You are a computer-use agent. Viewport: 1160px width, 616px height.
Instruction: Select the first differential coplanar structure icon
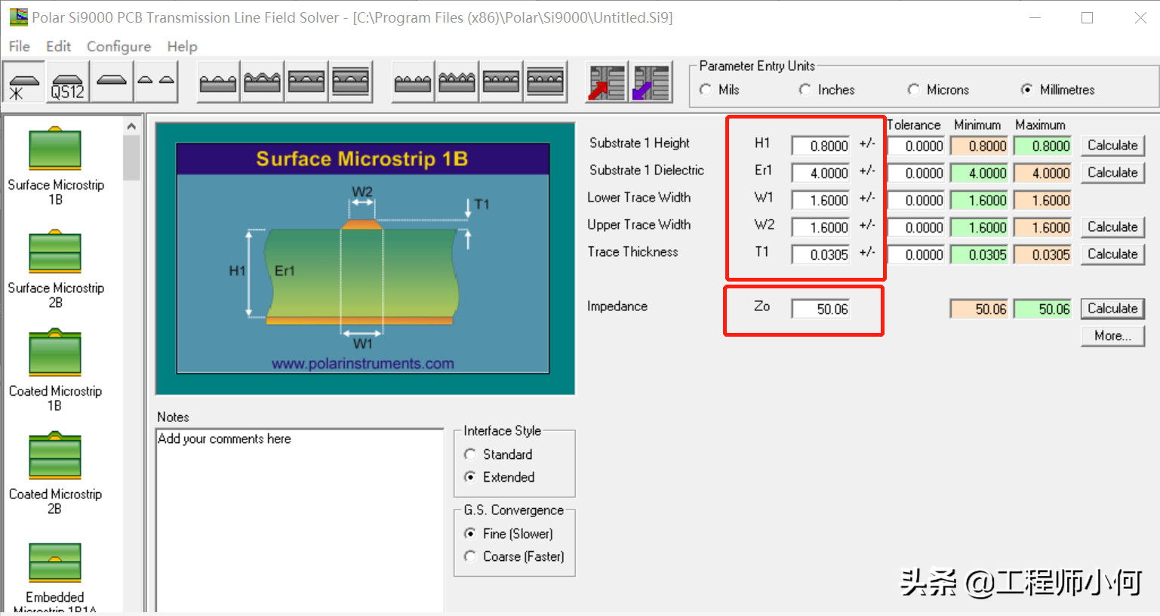(413, 82)
